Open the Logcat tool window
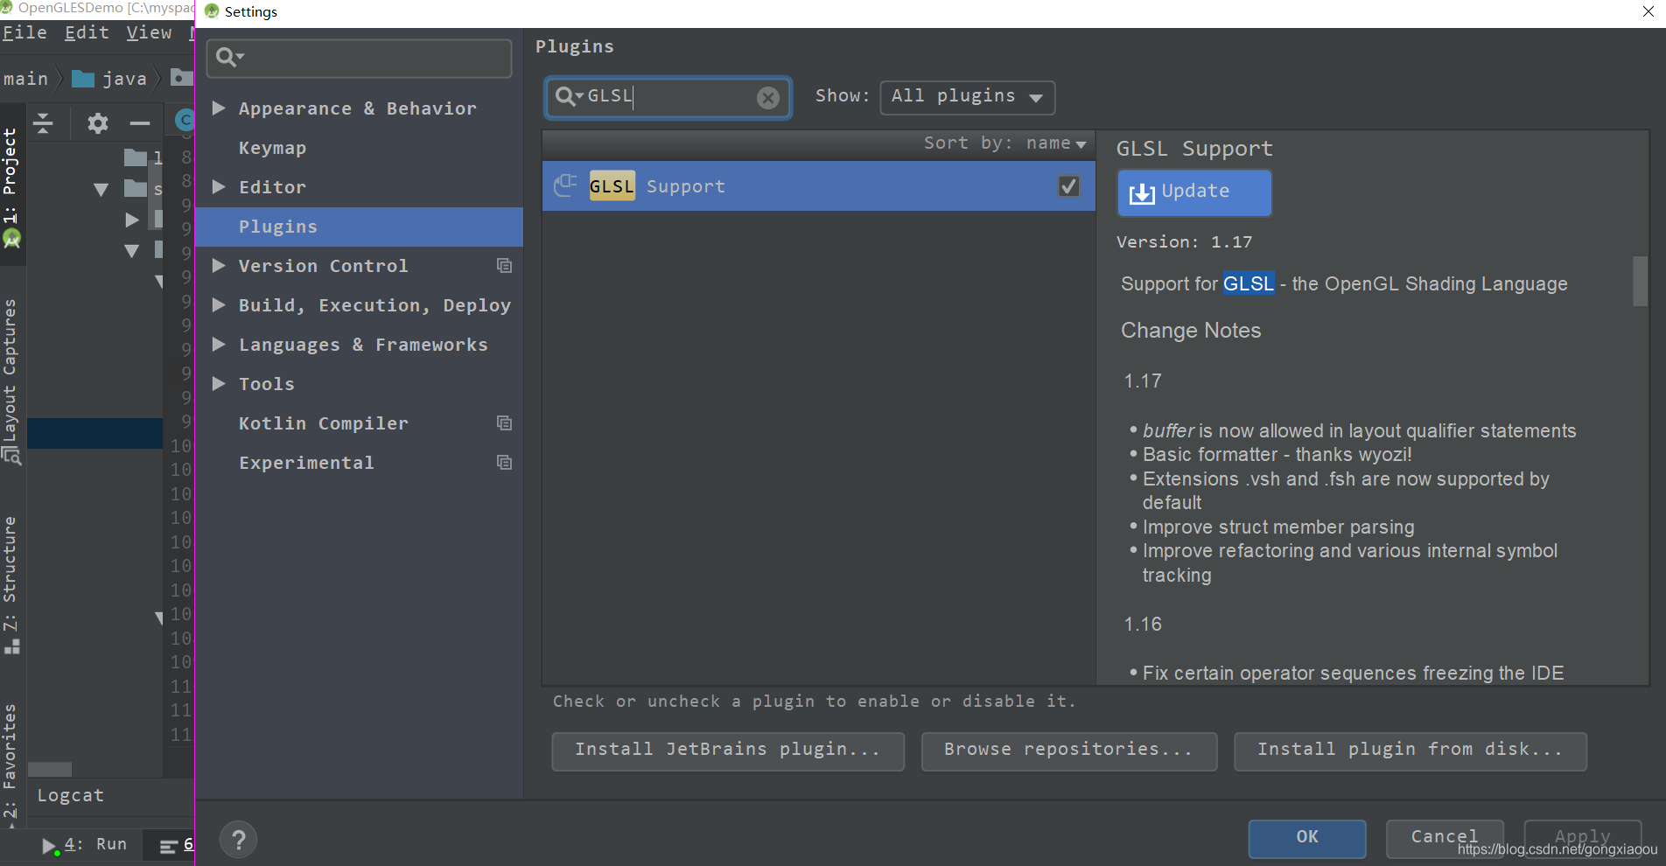Image resolution: width=1666 pixels, height=866 pixels. coord(70,796)
